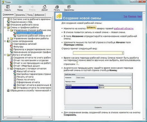147x122 pixels.
Task: Collapse the 'Список сотрудников' tree node
Action: [x=5, y=41]
